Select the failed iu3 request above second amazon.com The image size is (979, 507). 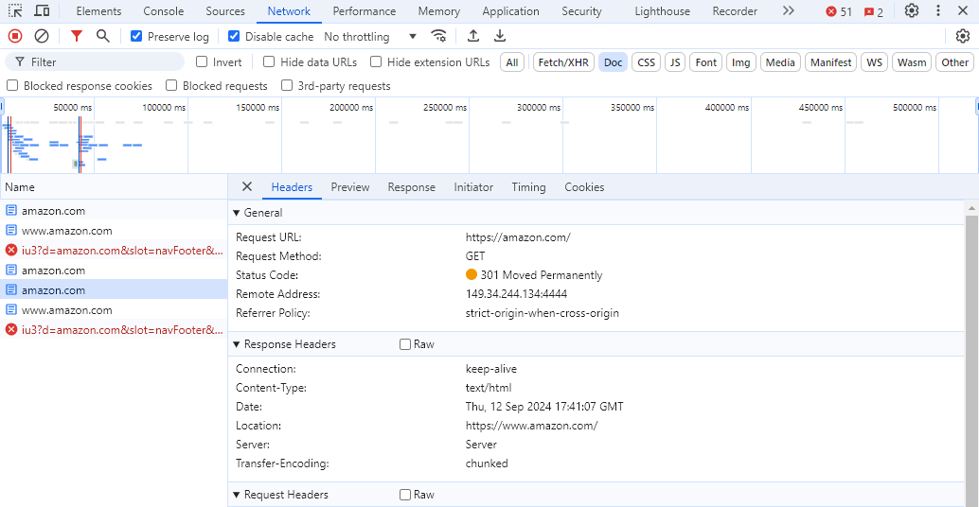[x=114, y=251]
